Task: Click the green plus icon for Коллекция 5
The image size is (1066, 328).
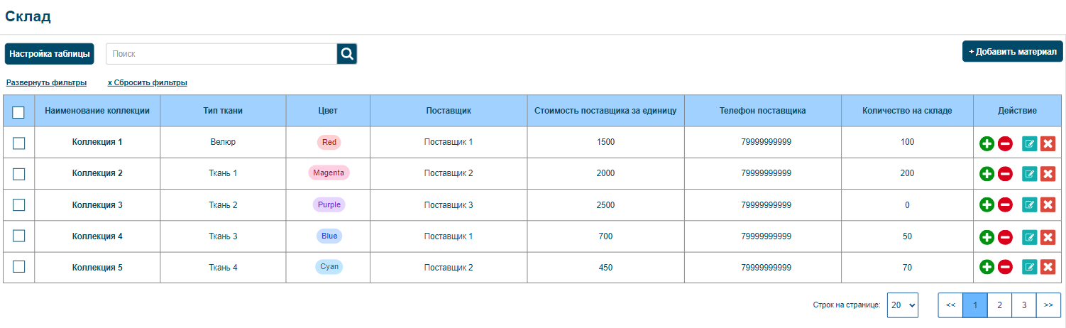Action: click(987, 268)
